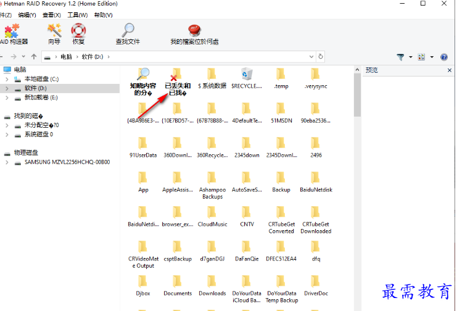Select the d7ganDGJ folder
457x311 pixels.
click(212, 252)
